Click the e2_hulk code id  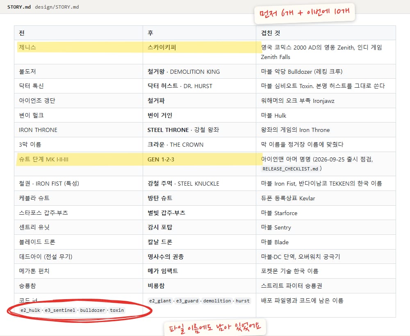click(30, 310)
